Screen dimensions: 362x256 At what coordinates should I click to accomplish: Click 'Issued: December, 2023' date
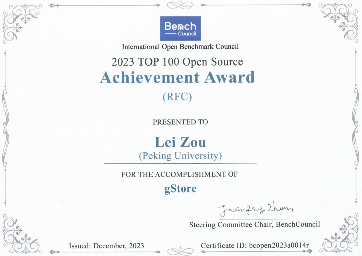[x=107, y=246]
